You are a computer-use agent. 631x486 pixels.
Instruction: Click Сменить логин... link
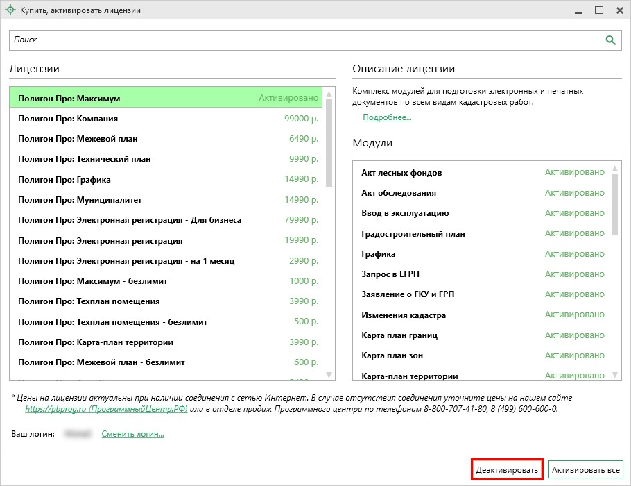point(133,435)
